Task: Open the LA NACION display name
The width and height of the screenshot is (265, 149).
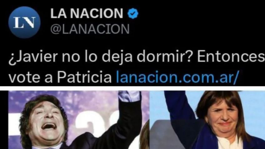Action: click(x=87, y=13)
